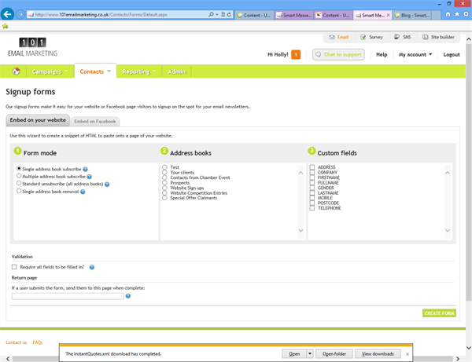Expand the Campaigns menu
This screenshot has height=362, width=472.
tap(50, 71)
